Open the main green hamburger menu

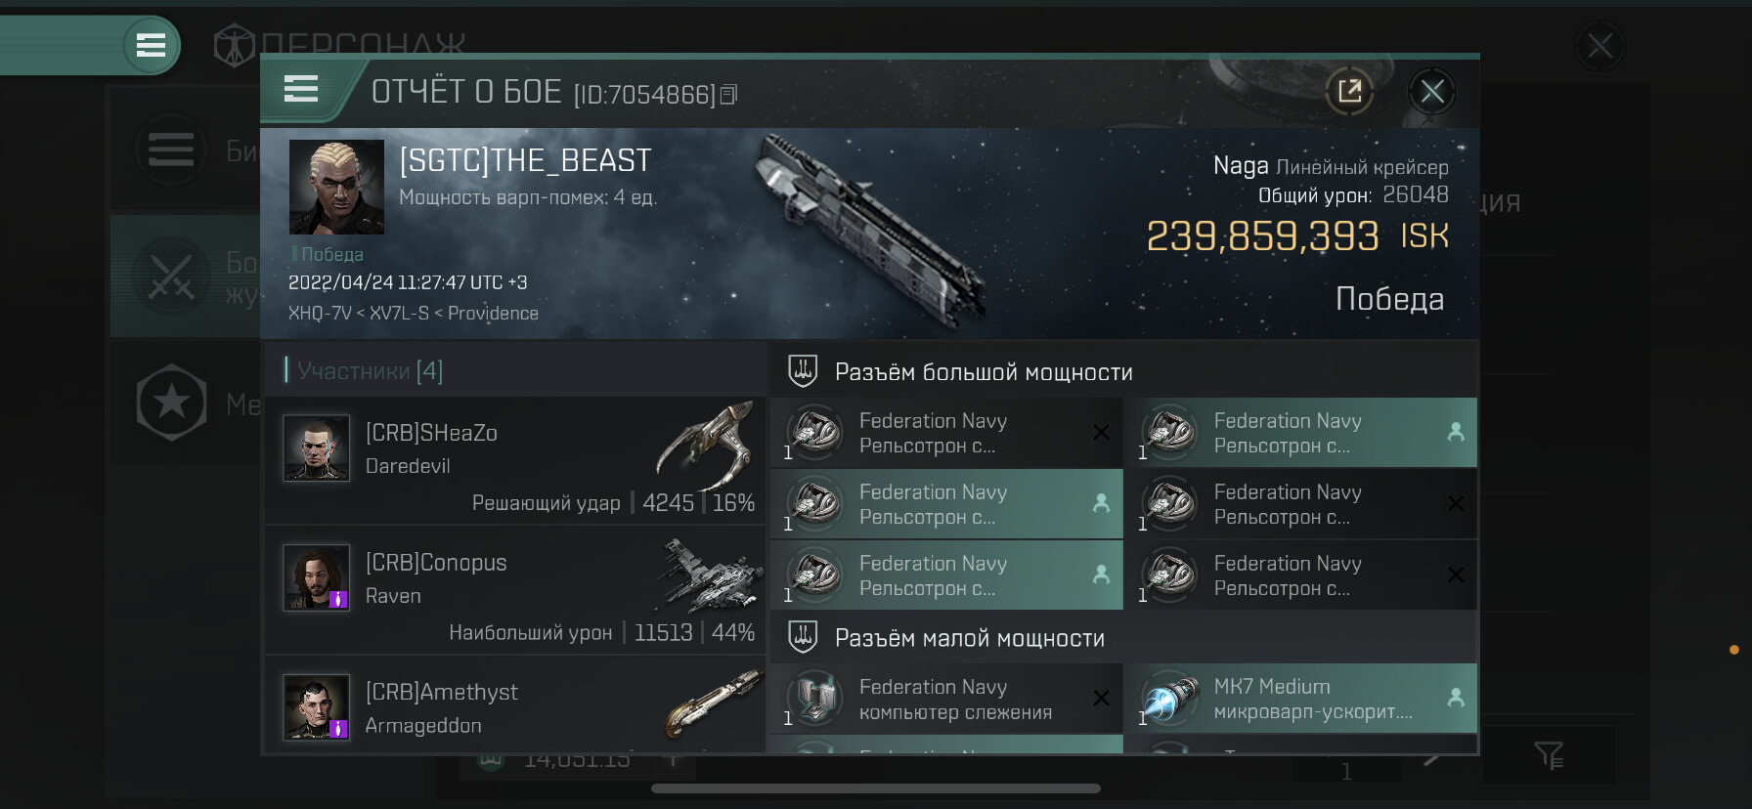pos(151,45)
